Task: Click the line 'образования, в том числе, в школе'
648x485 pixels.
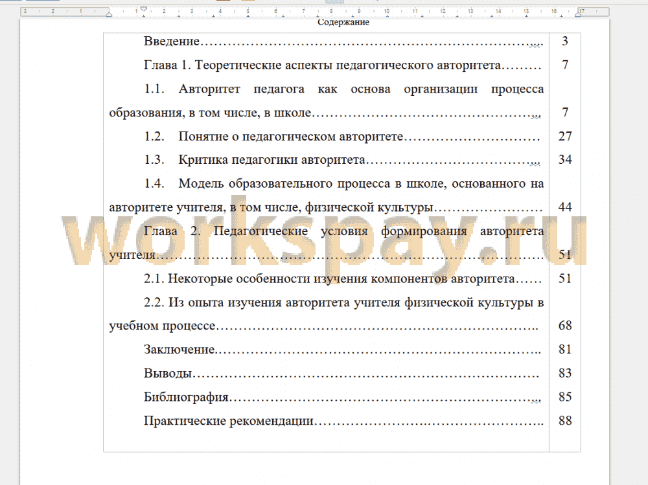Action: point(325,113)
